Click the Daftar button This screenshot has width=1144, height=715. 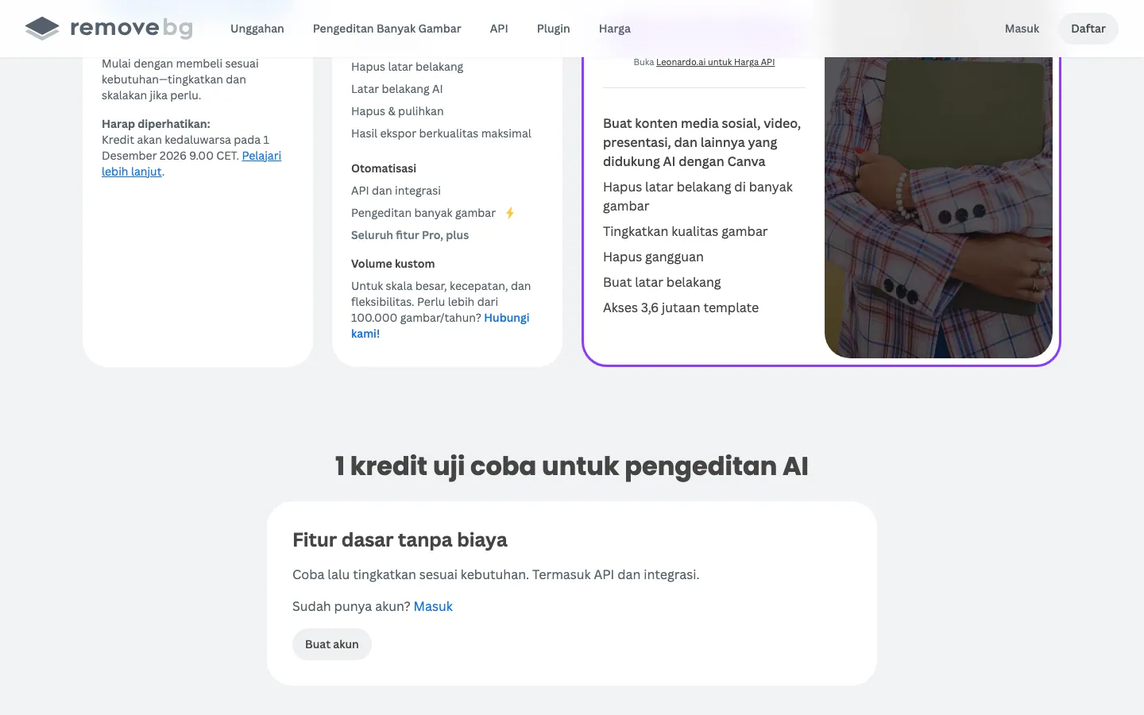1088,29
